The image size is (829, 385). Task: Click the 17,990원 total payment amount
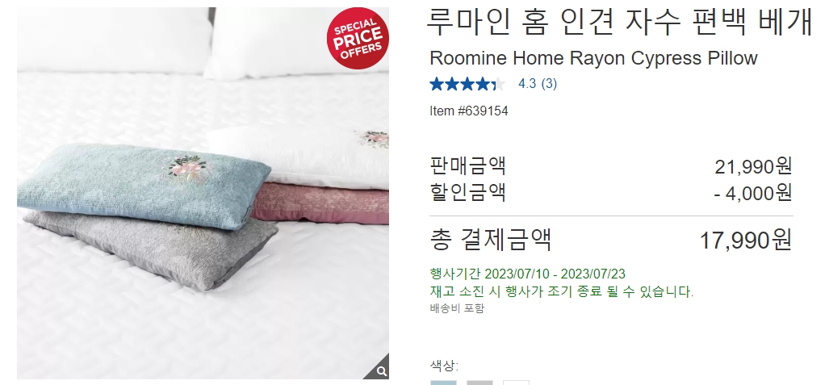[x=746, y=240]
